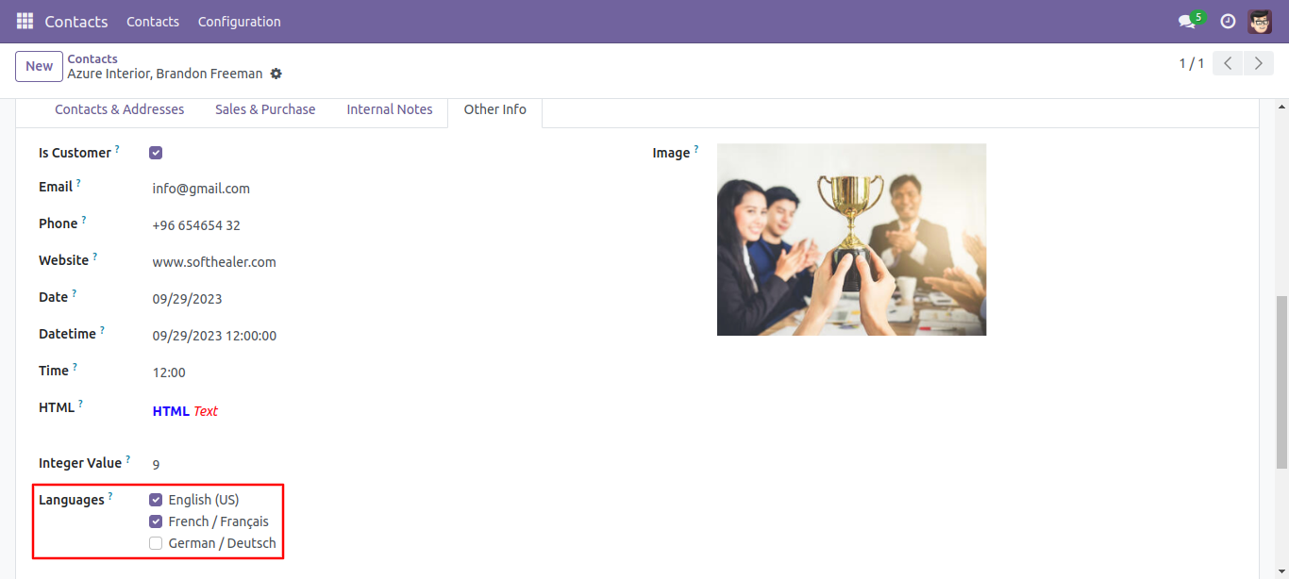
Task: Click the trophy image thumbnail
Action: pyautogui.click(x=851, y=240)
